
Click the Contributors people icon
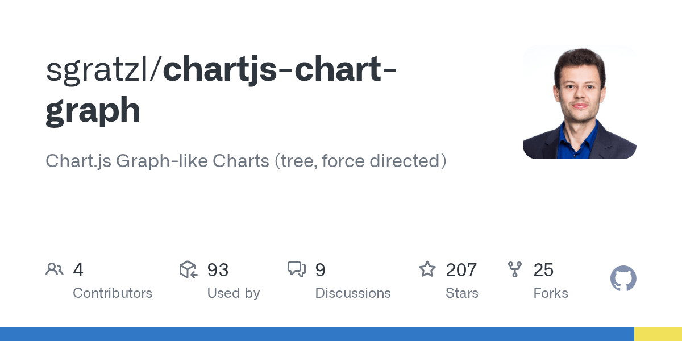coord(55,269)
